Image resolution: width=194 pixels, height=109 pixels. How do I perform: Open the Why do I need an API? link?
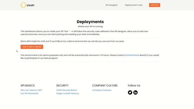point(31,90)
